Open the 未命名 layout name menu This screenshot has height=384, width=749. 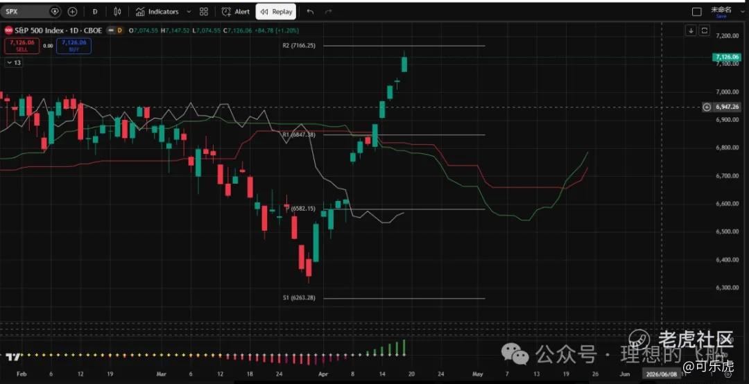pyautogui.click(x=721, y=9)
